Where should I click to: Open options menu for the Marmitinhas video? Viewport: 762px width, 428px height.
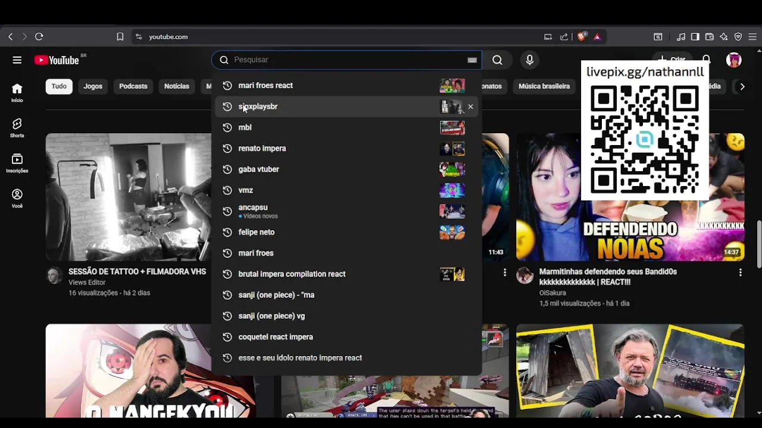tap(740, 272)
